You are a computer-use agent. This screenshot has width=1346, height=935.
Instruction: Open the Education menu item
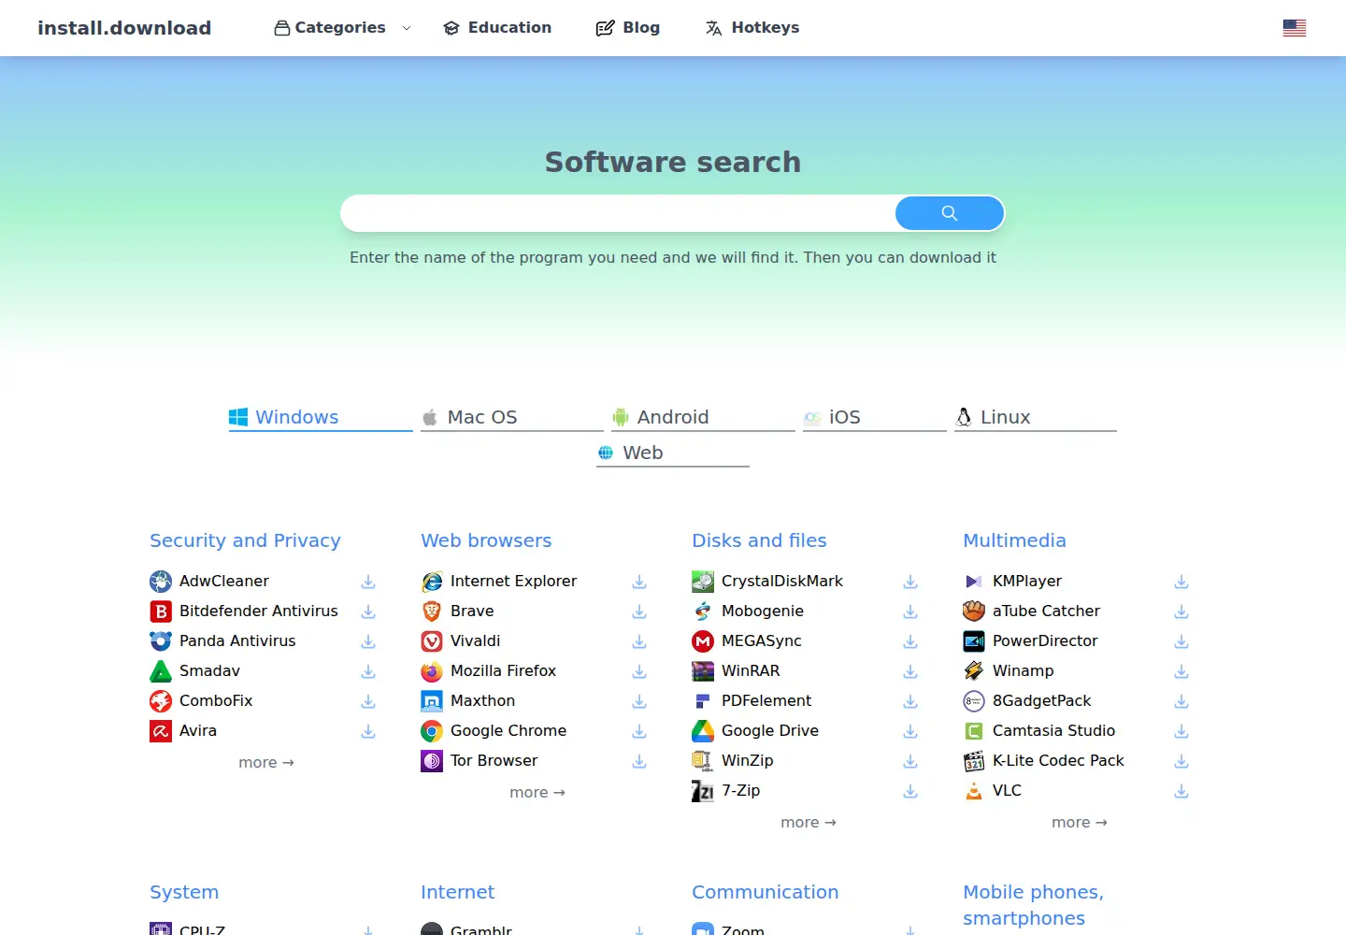497,28
